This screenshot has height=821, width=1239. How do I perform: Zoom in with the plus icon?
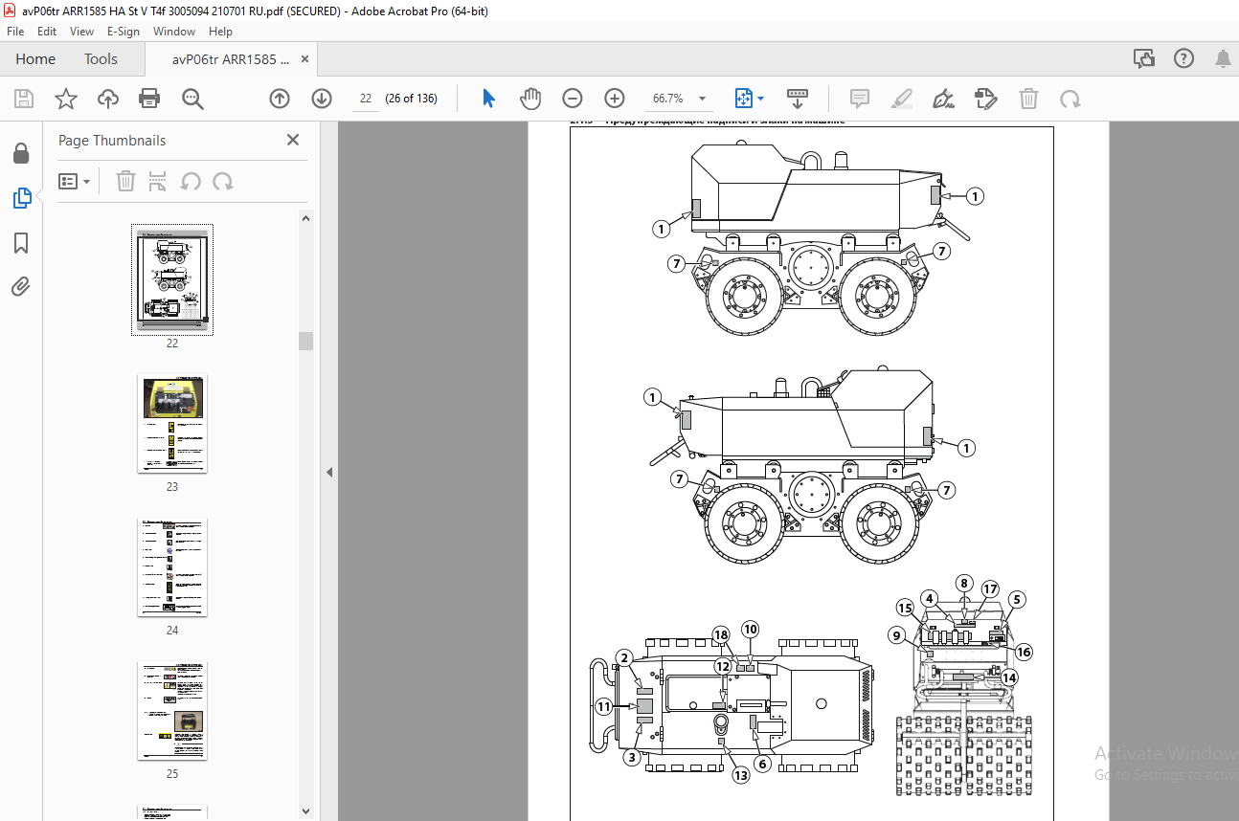pyautogui.click(x=615, y=99)
